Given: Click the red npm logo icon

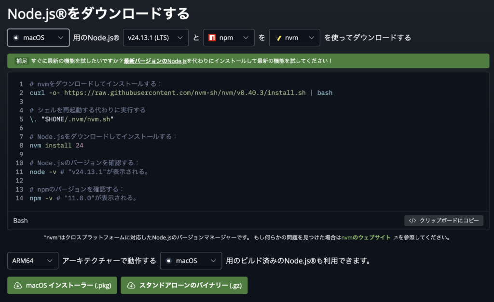Looking at the screenshot, I should tap(211, 38).
